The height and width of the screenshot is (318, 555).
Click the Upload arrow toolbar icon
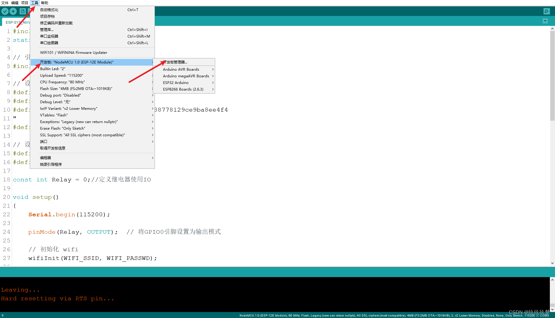click(x=13, y=11)
